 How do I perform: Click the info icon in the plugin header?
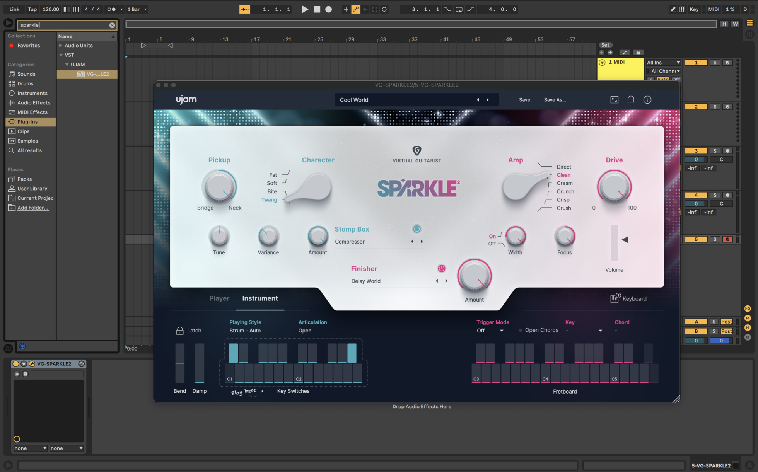point(648,99)
